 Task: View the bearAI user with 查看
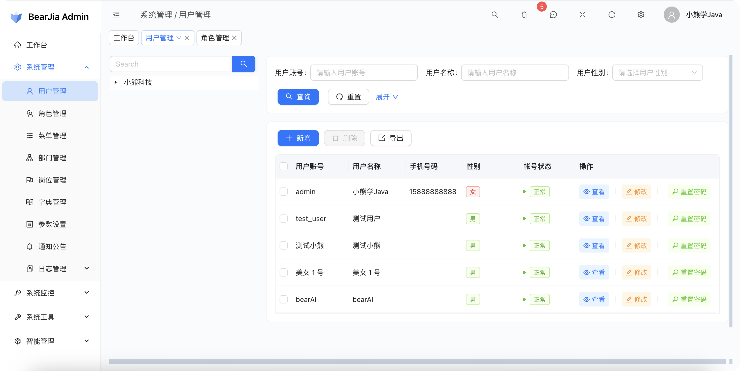(x=594, y=299)
